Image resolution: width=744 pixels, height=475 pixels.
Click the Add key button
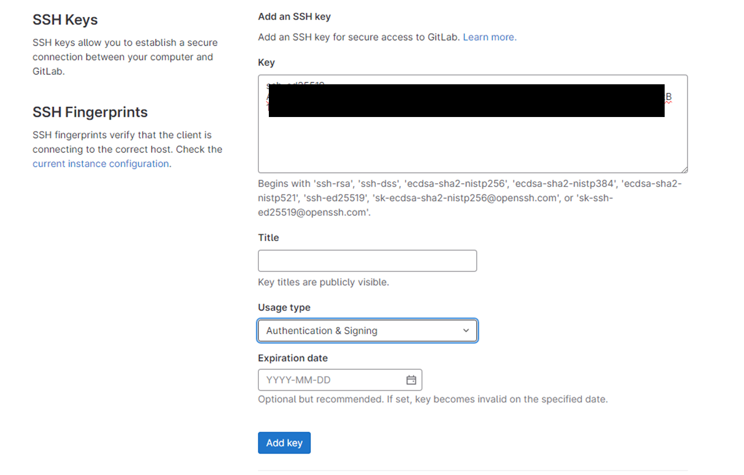coord(284,443)
